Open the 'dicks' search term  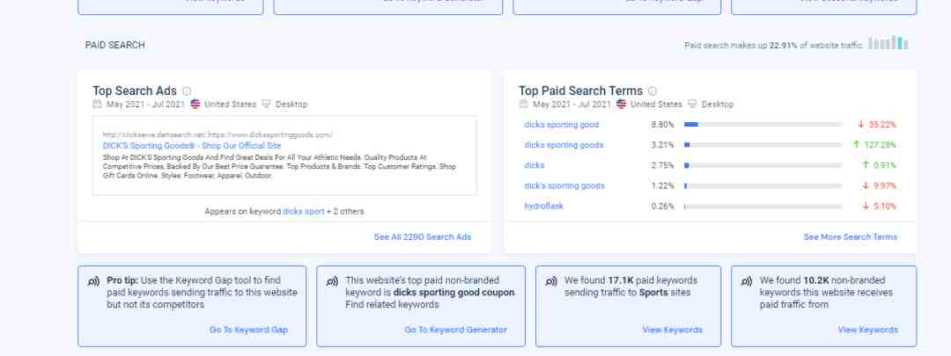tap(534, 165)
